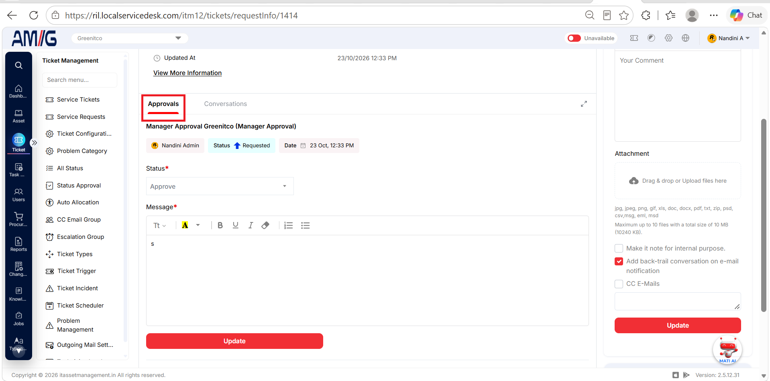
Task: Open the Knowledge base sidebar icon
Action: click(18, 294)
